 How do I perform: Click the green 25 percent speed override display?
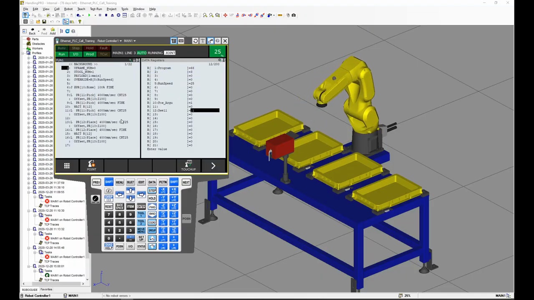click(x=217, y=52)
